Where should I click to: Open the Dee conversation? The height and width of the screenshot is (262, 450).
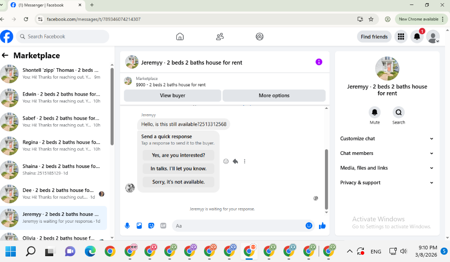click(x=54, y=194)
